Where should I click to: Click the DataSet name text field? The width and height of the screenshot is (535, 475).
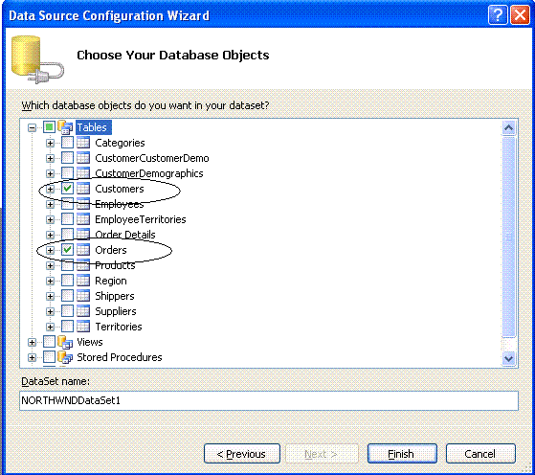[x=269, y=400]
